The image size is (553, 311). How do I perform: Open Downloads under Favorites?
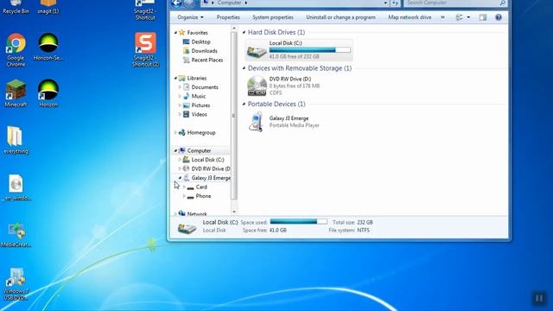click(x=204, y=51)
